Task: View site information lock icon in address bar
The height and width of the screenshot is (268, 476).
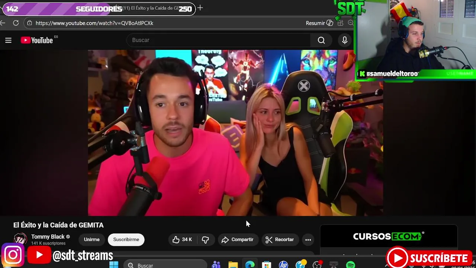Action: [30, 23]
